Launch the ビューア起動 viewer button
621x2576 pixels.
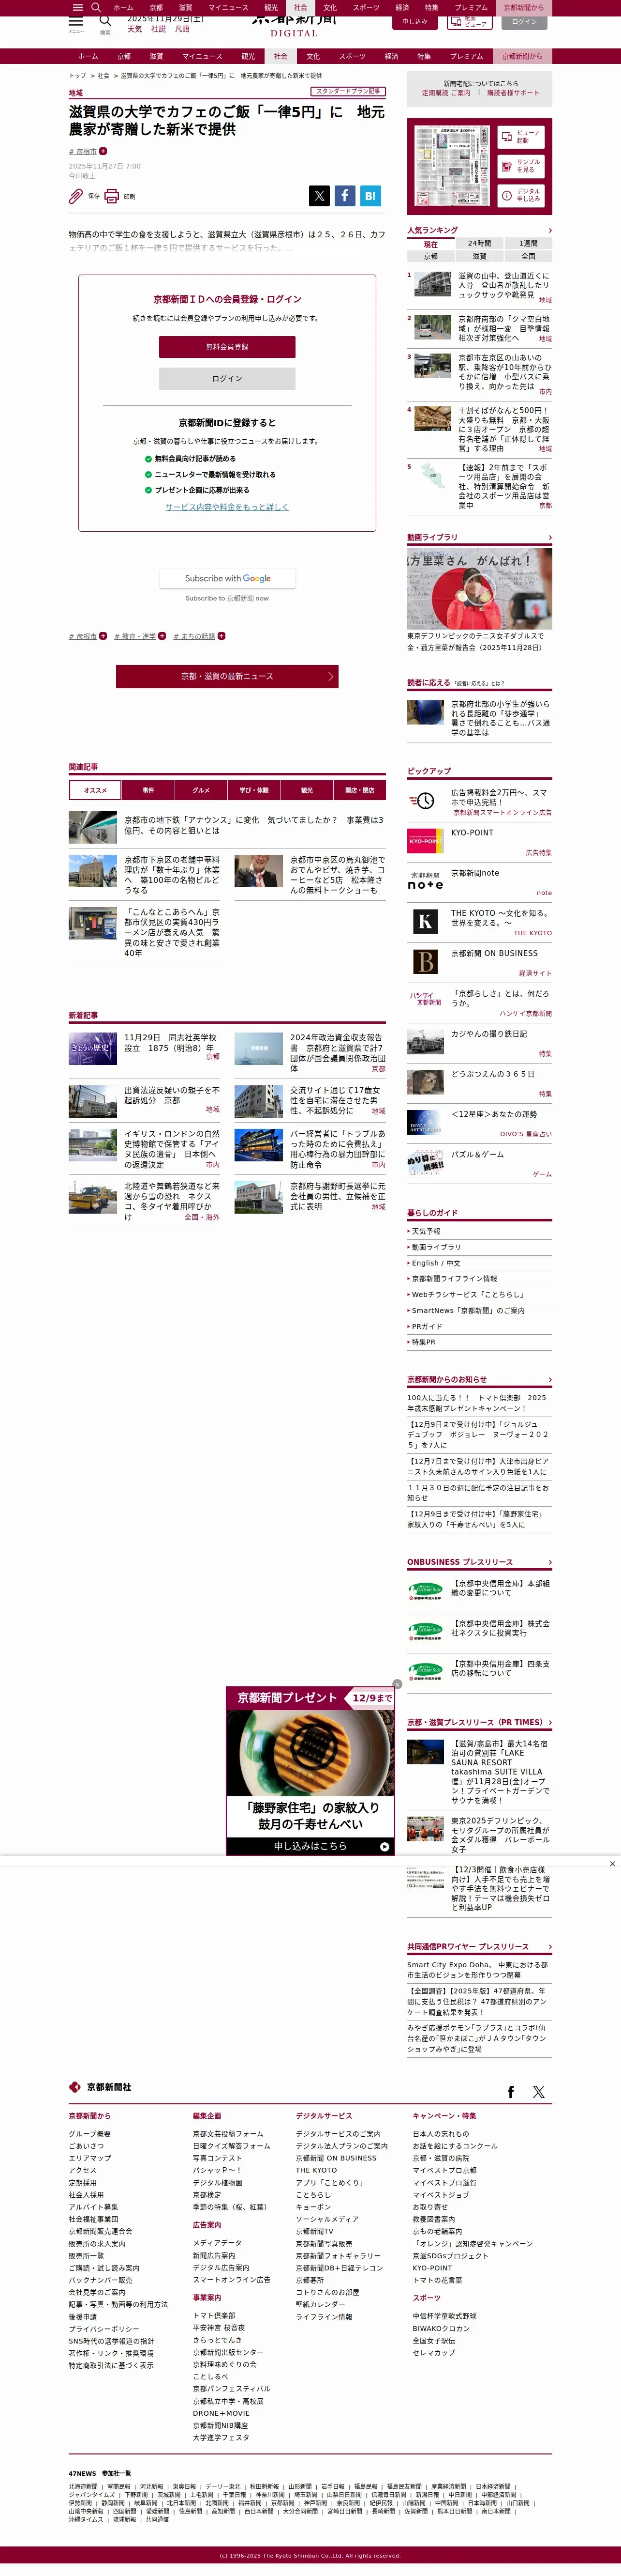(521, 137)
